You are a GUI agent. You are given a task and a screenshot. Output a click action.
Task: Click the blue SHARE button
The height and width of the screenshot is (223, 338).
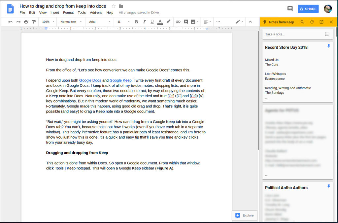tap(308, 9)
